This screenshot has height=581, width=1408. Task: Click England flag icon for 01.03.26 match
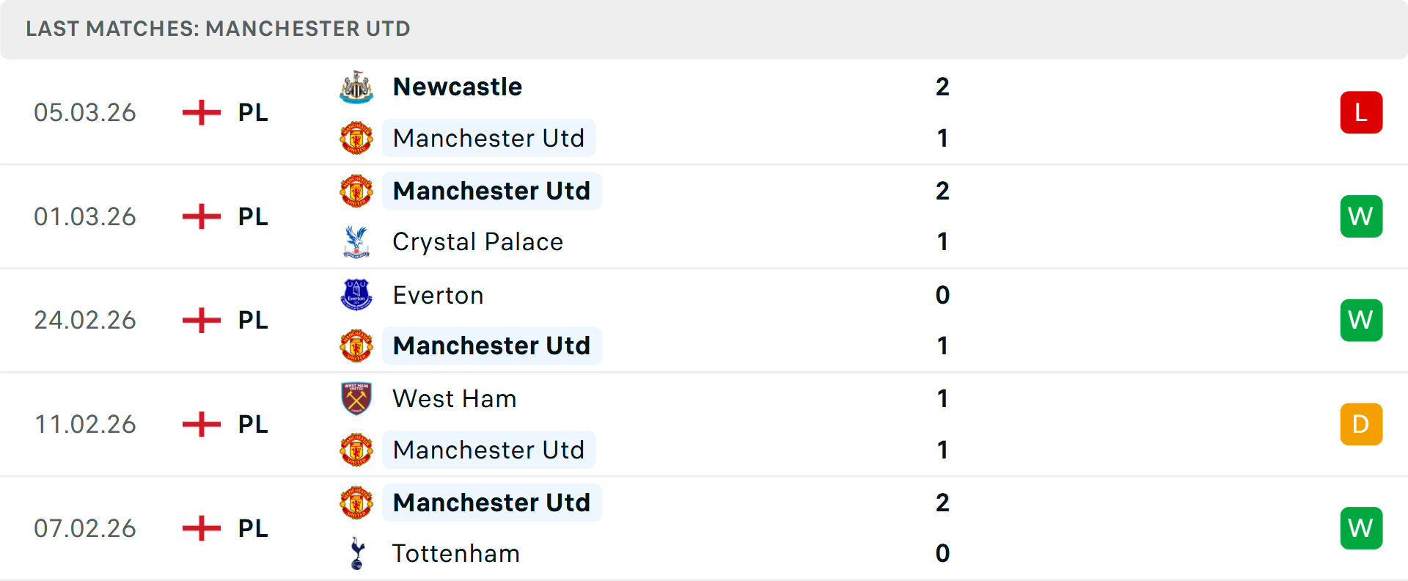tap(202, 216)
